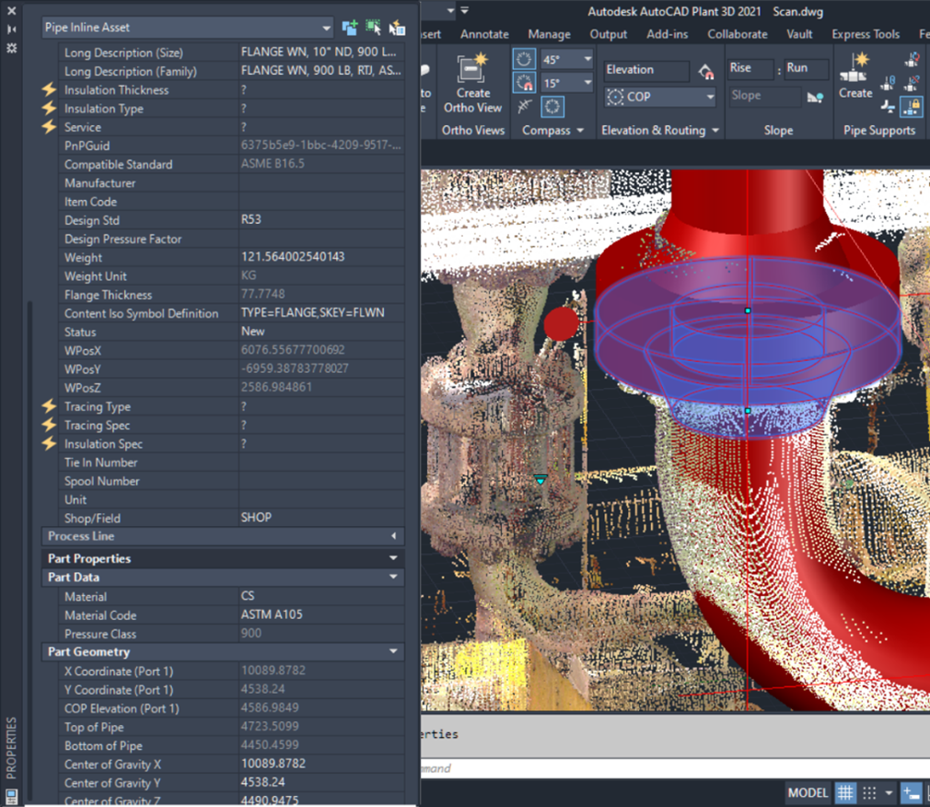Viewport: 930px width, 807px height.
Task: Click the Properties palette vertical scrollbar
Action: pyautogui.click(x=30, y=553)
